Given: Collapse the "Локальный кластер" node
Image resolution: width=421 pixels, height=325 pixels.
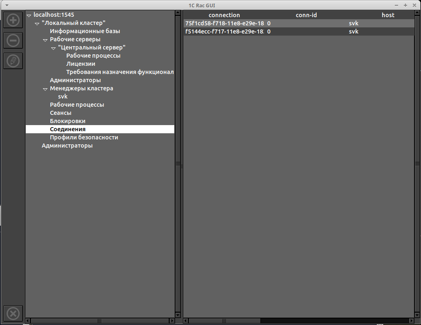Looking at the screenshot, I should point(37,23).
